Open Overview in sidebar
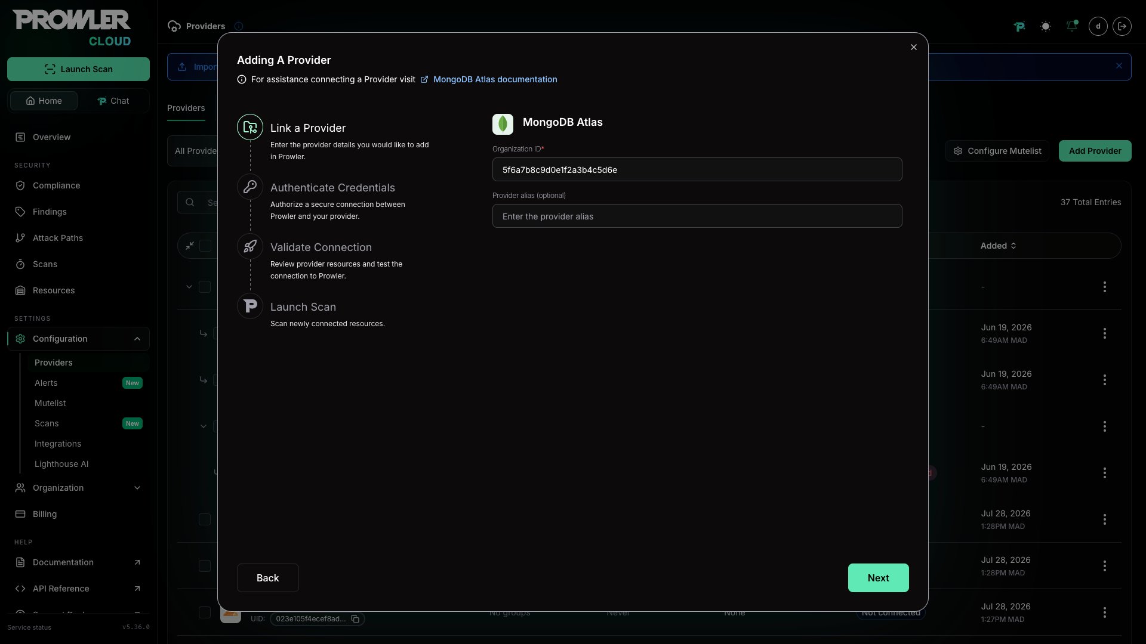 click(x=78, y=137)
